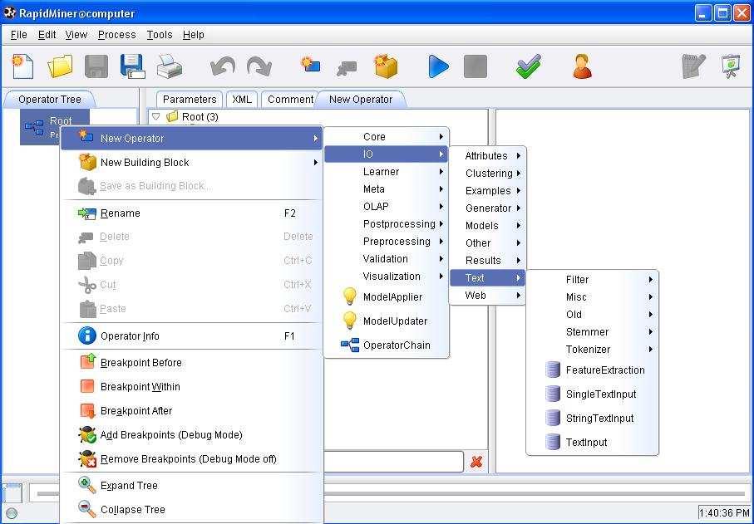Viewport: 754px width, 524px height.
Task: Expand the Core operator submenu
Action: (386, 137)
